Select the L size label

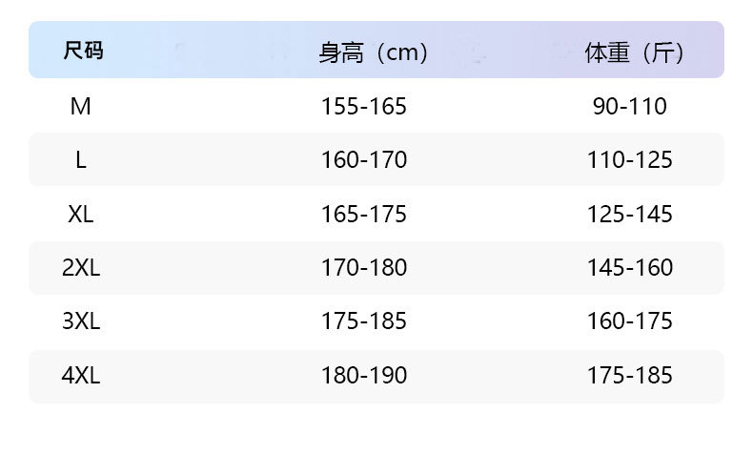(81, 160)
